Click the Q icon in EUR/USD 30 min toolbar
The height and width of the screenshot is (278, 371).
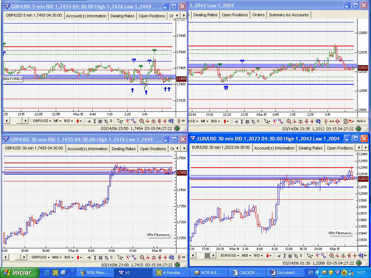pos(300,256)
